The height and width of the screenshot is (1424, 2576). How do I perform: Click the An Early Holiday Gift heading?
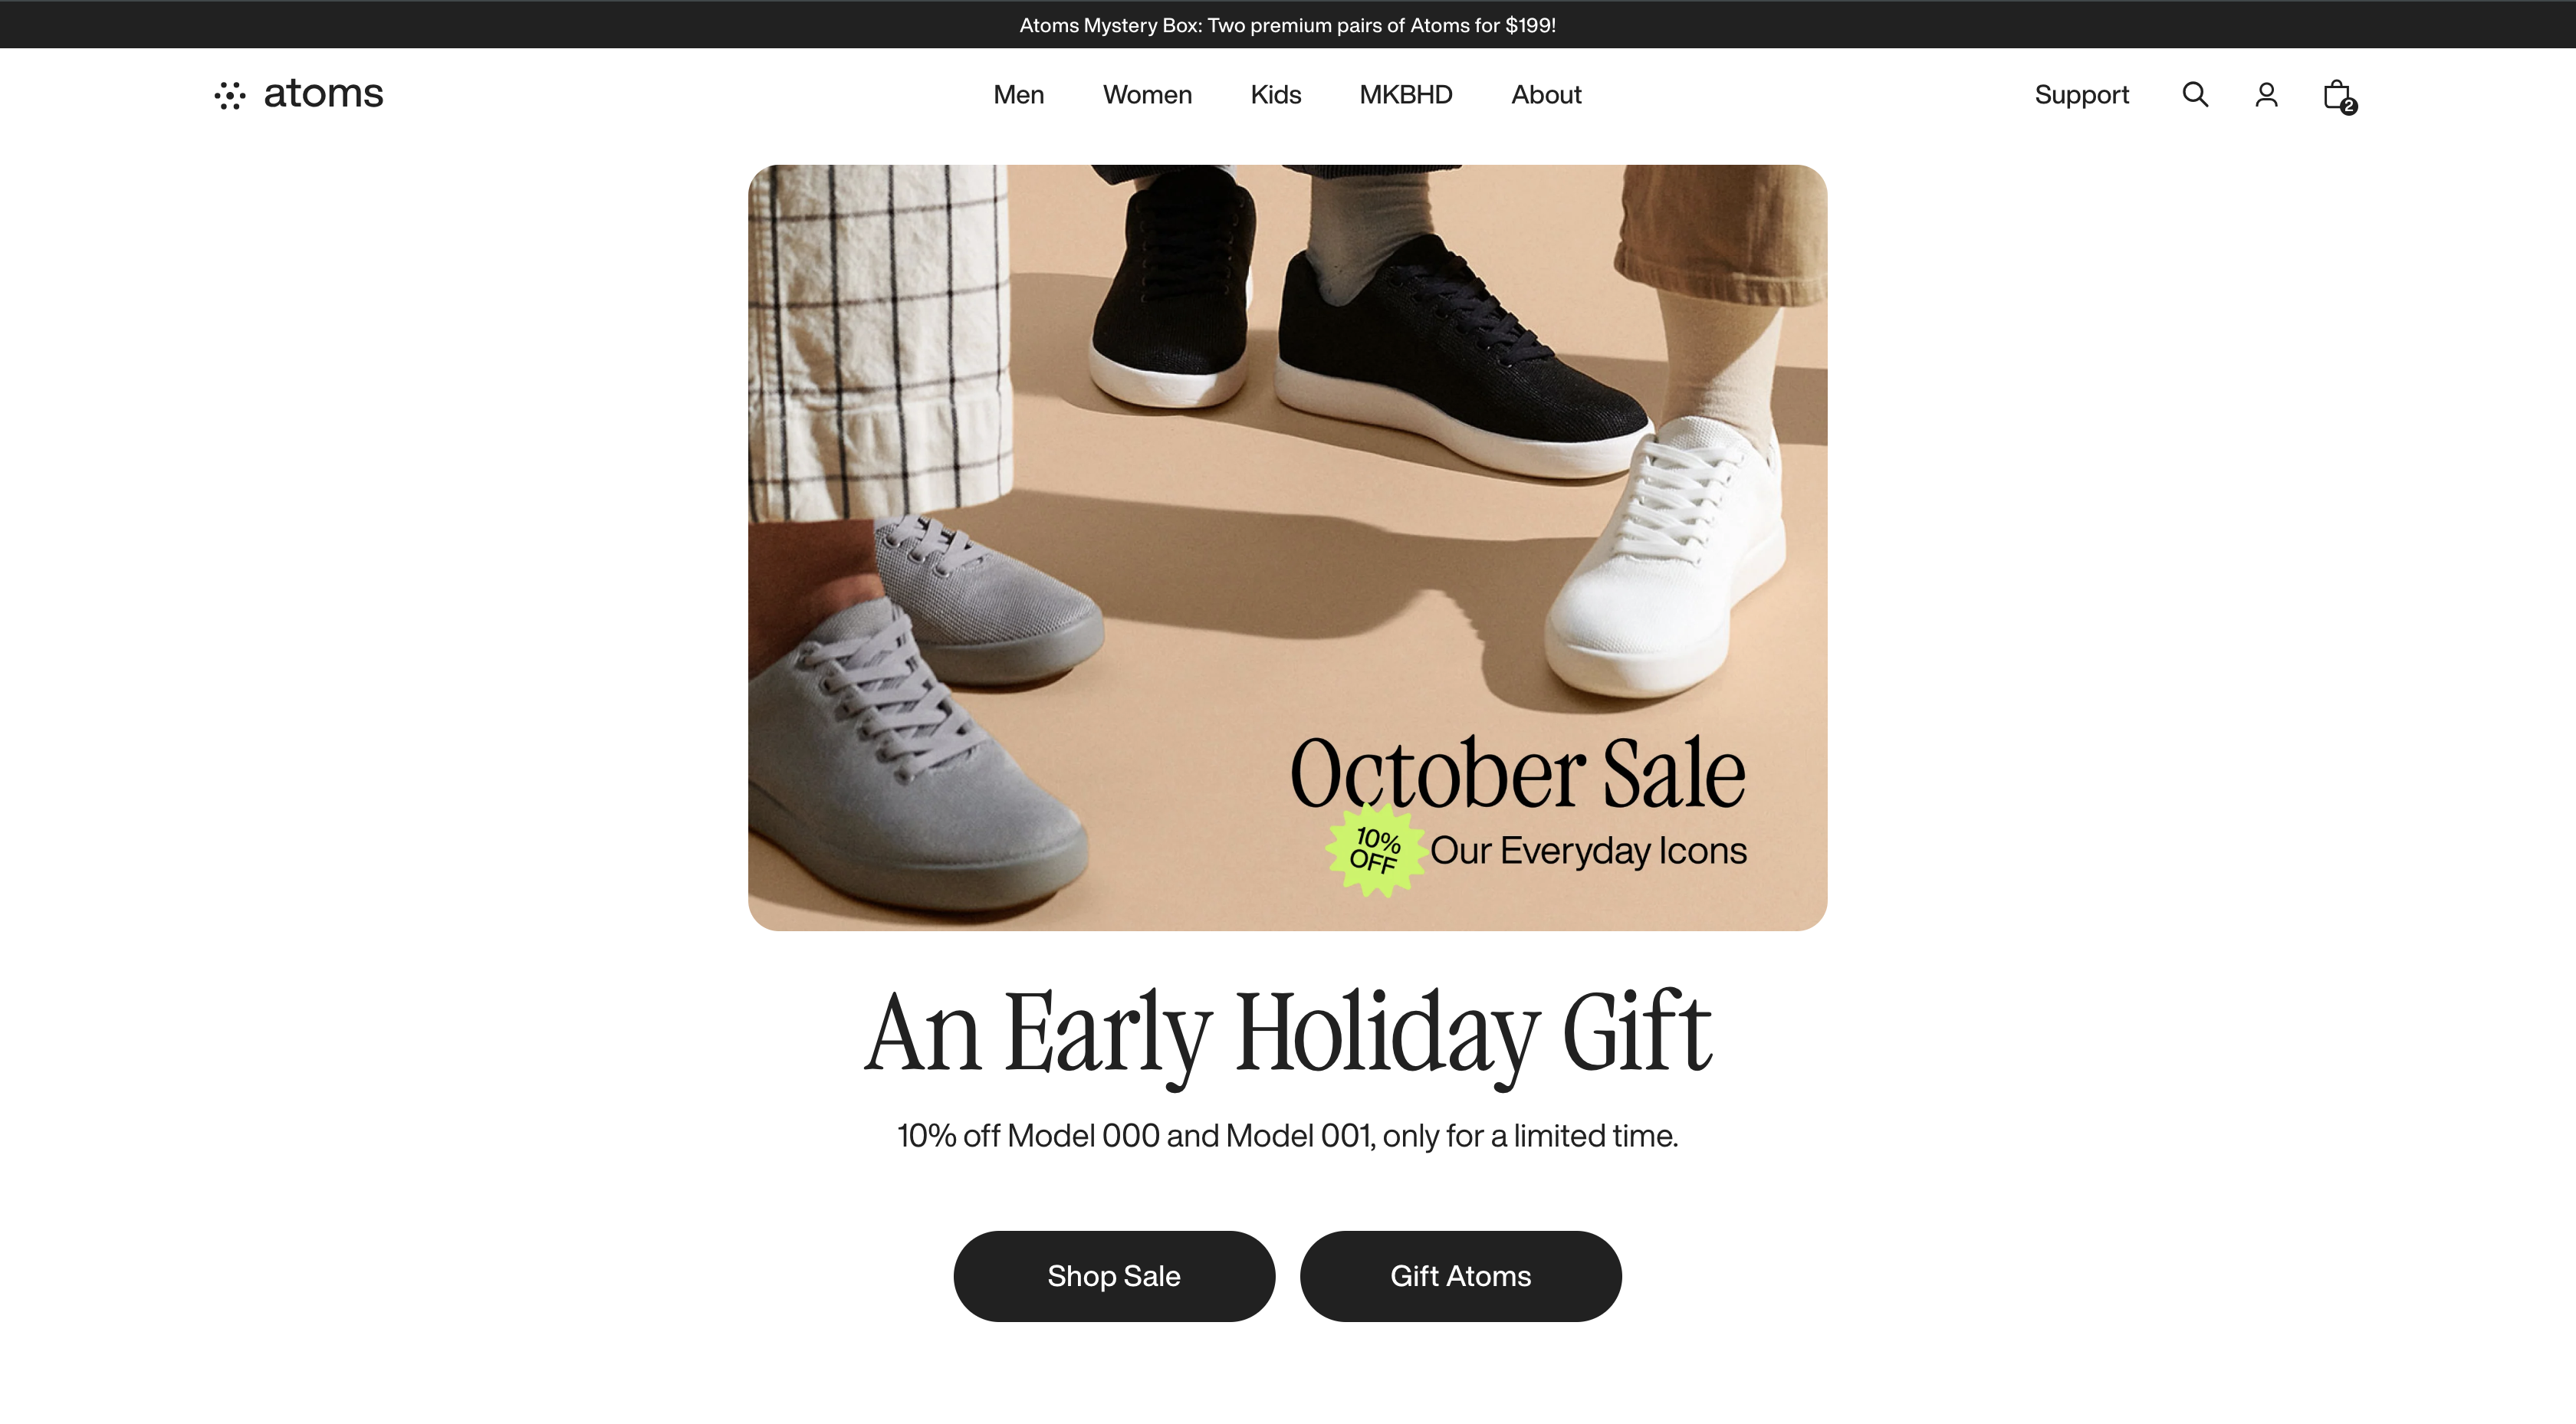coord(1288,1034)
